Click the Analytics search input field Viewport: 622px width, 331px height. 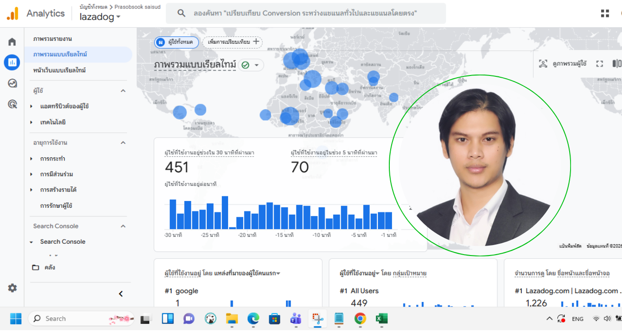305,14
